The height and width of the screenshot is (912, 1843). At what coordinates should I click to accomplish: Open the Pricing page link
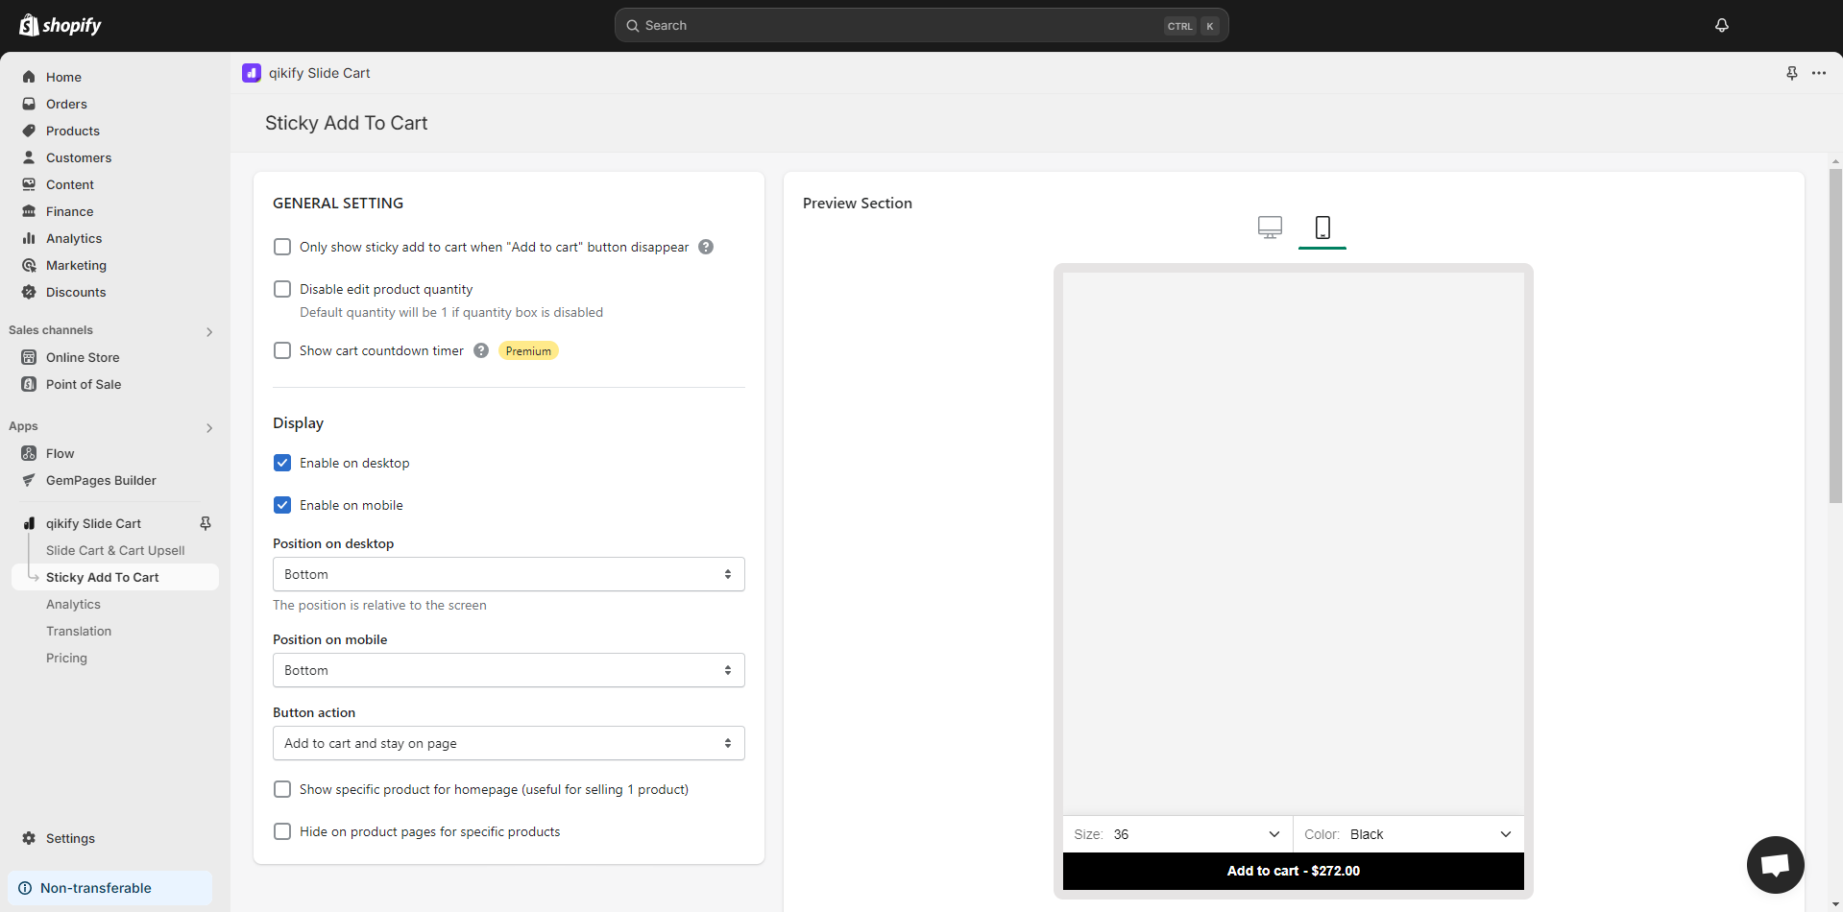pyautogui.click(x=66, y=658)
